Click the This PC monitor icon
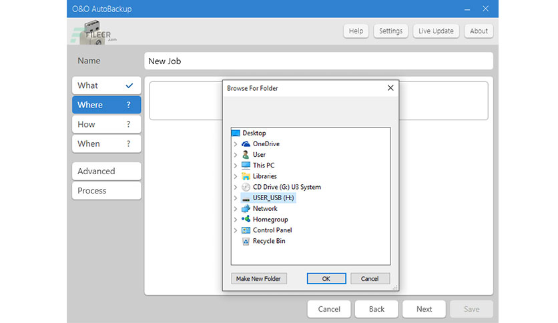Image resolution: width=558 pixels, height=323 pixels. [x=246, y=166]
